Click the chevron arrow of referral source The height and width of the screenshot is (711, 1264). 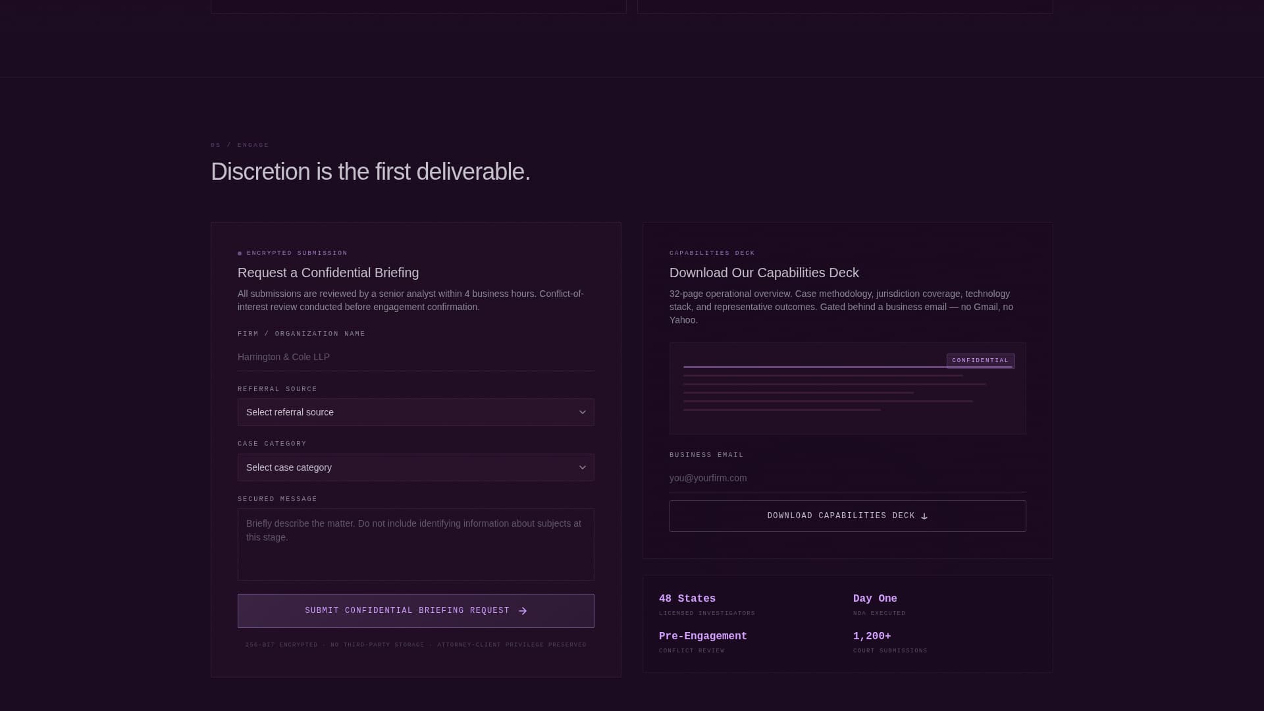(x=582, y=412)
